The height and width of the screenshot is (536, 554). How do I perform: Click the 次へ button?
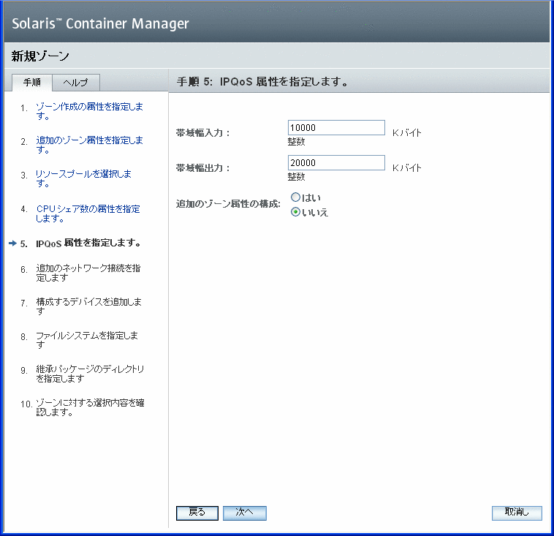[245, 513]
